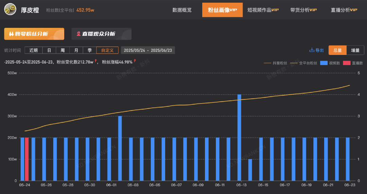
Task: Select 账号粉丝分析 button
Action: click(34, 34)
